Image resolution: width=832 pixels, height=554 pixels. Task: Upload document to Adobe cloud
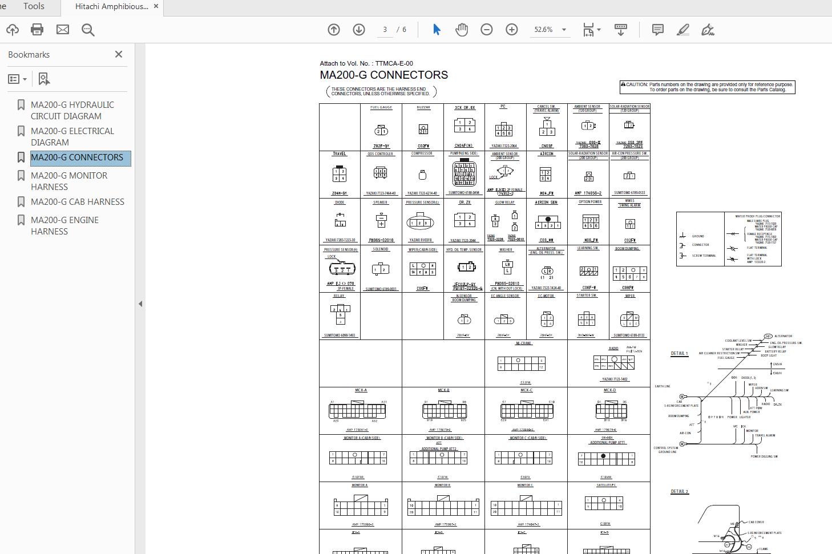13,29
